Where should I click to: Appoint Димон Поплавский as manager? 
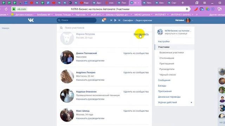(90, 61)
